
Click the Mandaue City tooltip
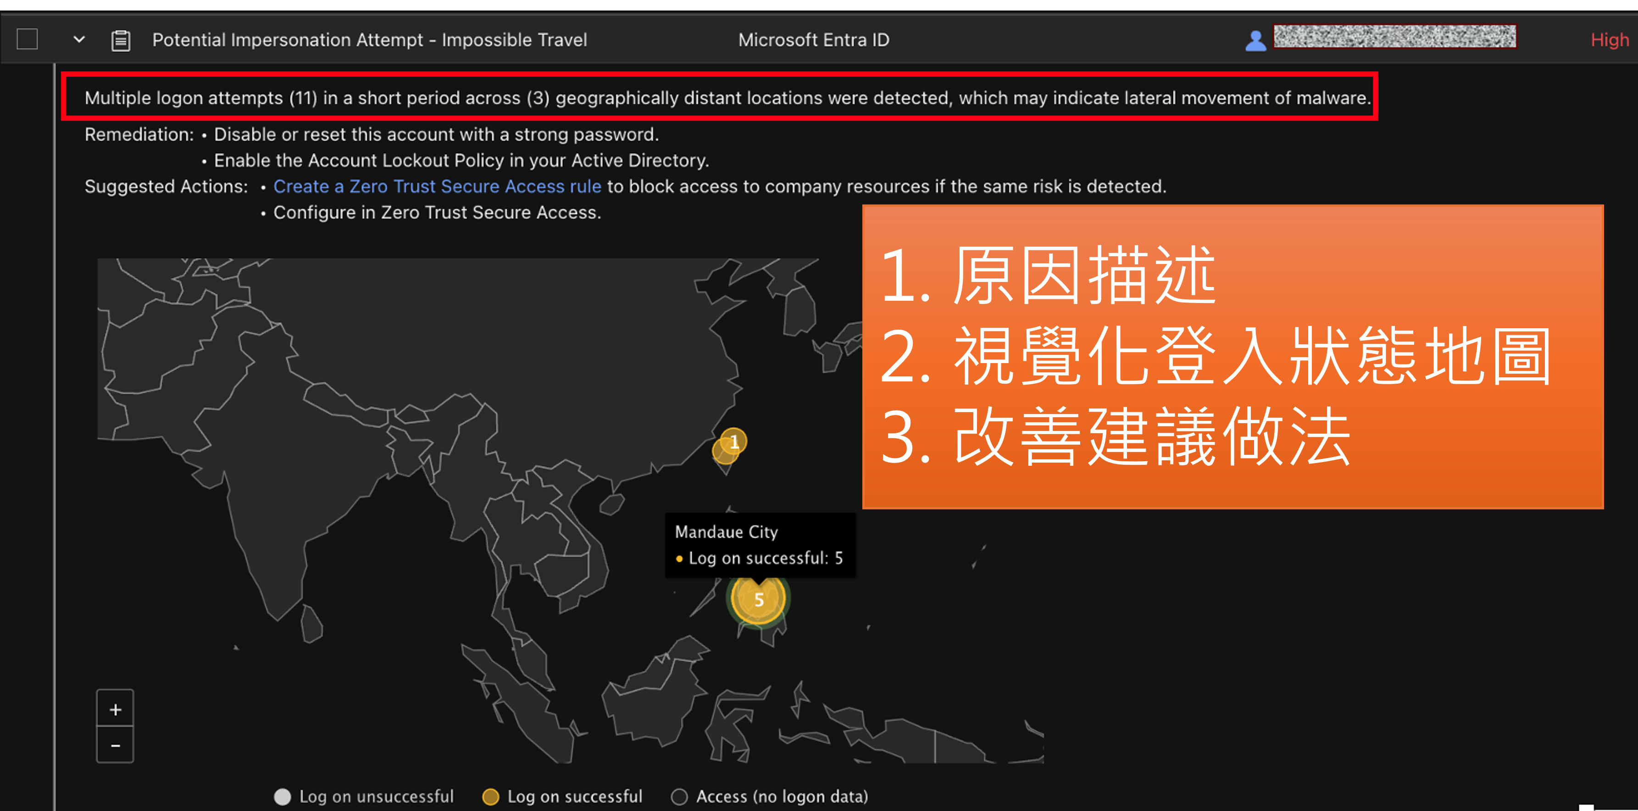pyautogui.click(x=759, y=545)
